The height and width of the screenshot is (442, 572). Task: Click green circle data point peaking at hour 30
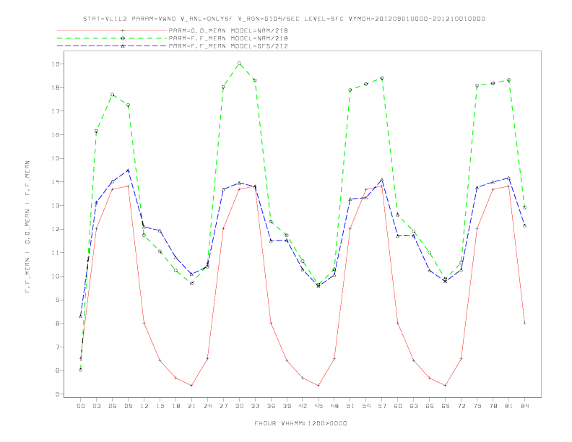pyautogui.click(x=239, y=64)
